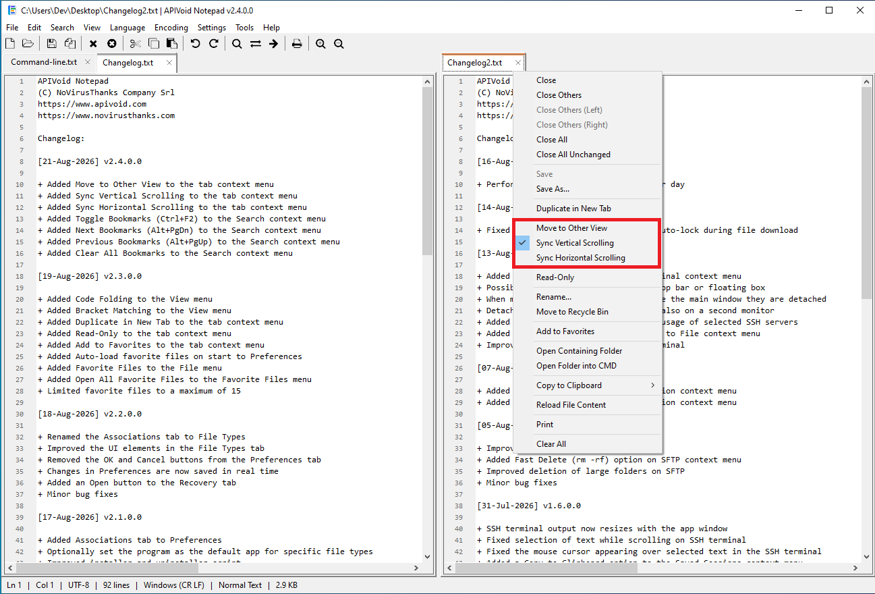
Task: Print the document via the printer icon
Action: [x=297, y=44]
